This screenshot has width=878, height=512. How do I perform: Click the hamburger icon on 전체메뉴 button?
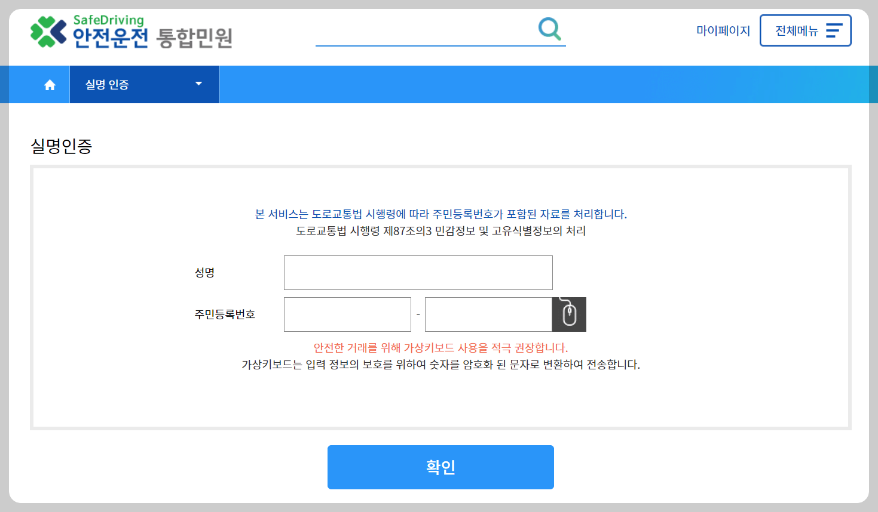833,30
